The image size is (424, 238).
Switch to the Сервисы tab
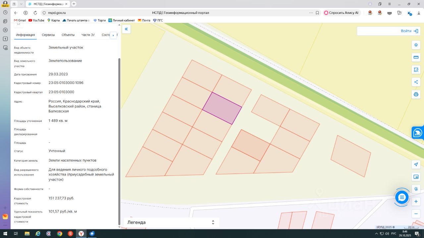[48, 35]
